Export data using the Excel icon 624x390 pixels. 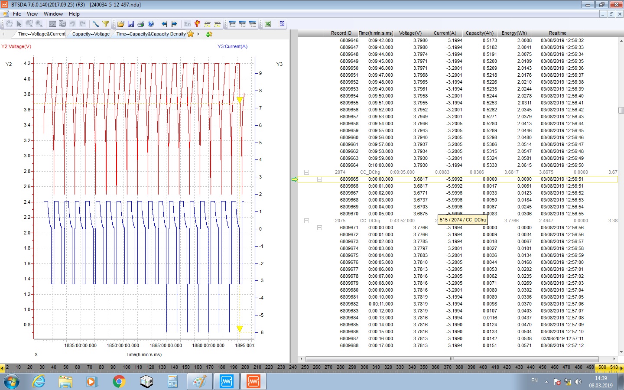click(268, 24)
